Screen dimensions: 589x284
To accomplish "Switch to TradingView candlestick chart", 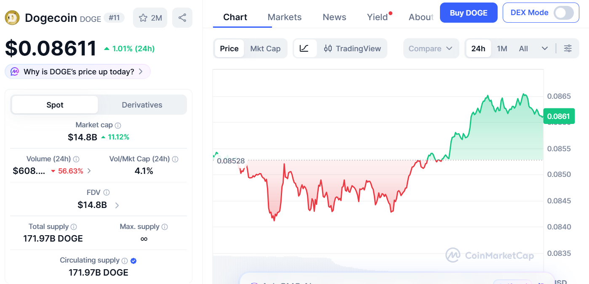I will (352, 48).
